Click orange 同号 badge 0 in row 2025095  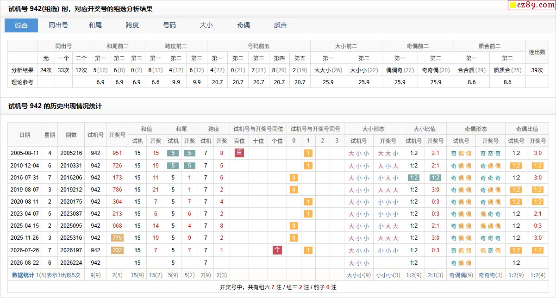coord(294,226)
